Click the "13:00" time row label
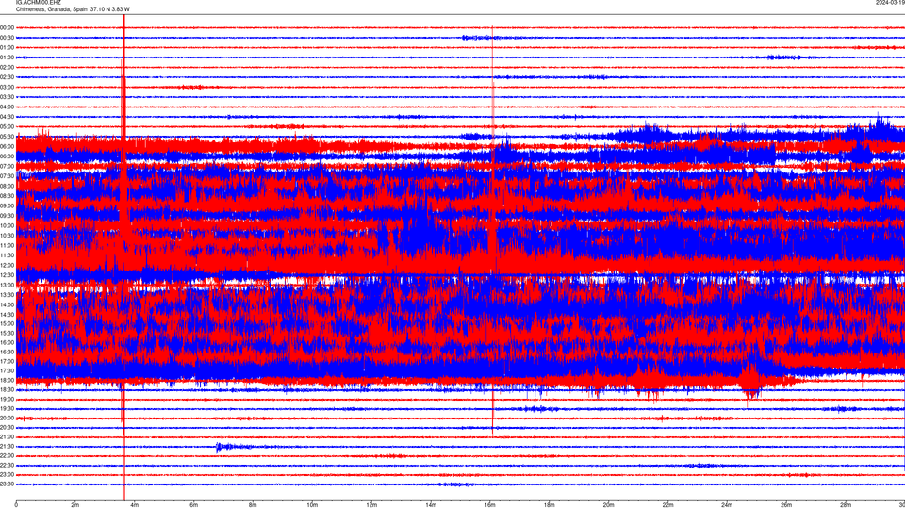The image size is (905, 509). pos(7,285)
